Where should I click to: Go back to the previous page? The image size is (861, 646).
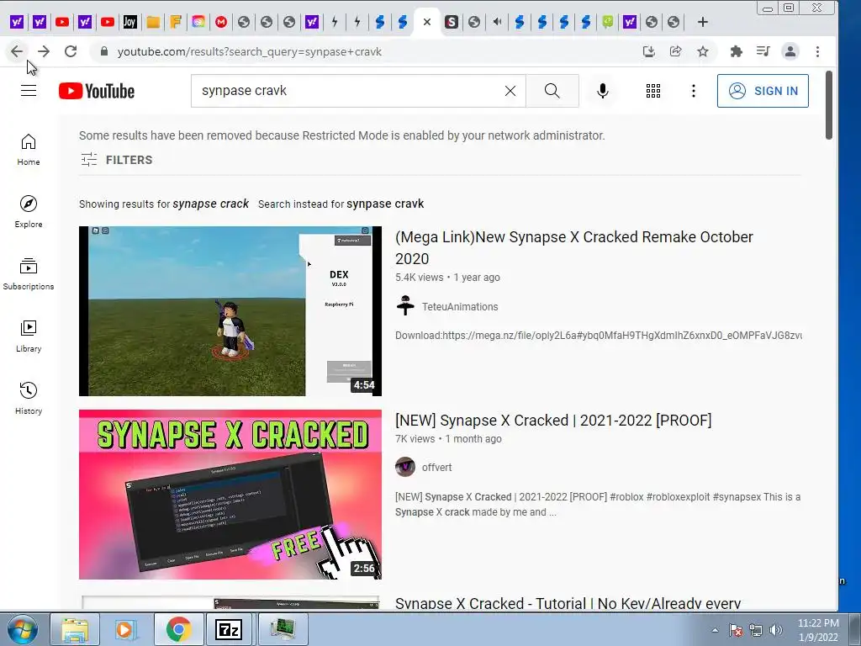(x=17, y=51)
